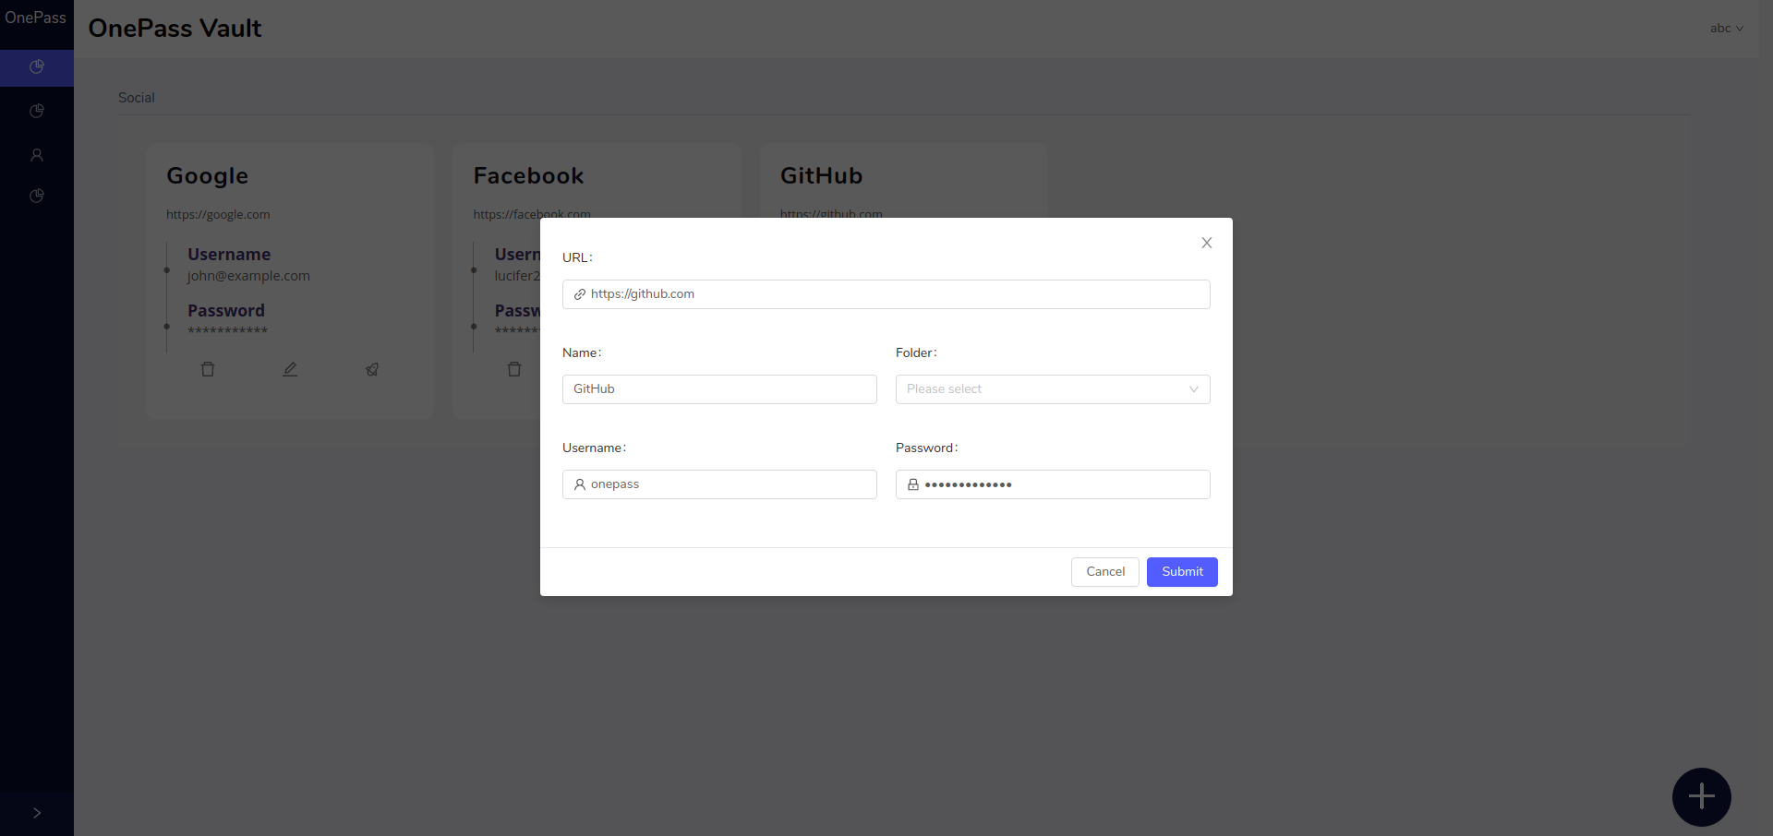Image resolution: width=1773 pixels, height=836 pixels.
Task: Click the OnePass logo in the sidebar
Action: tap(36, 18)
